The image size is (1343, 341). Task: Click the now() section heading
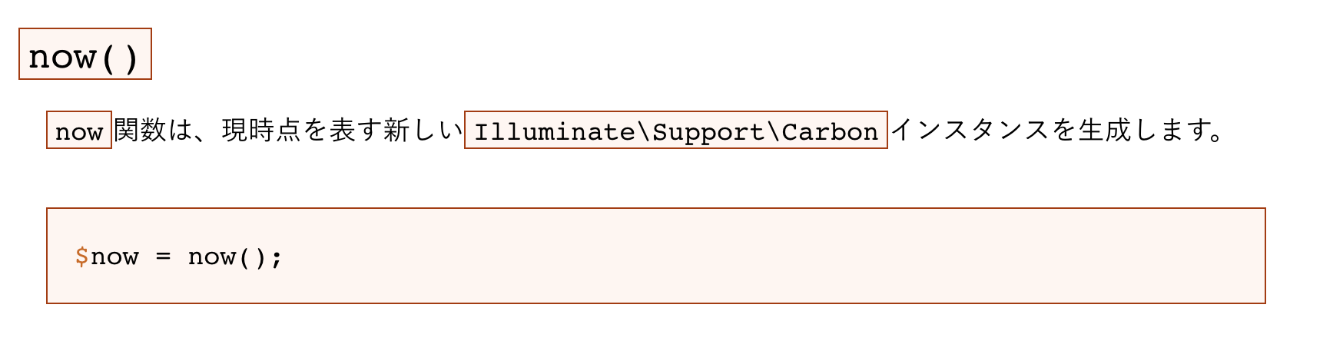(85, 55)
